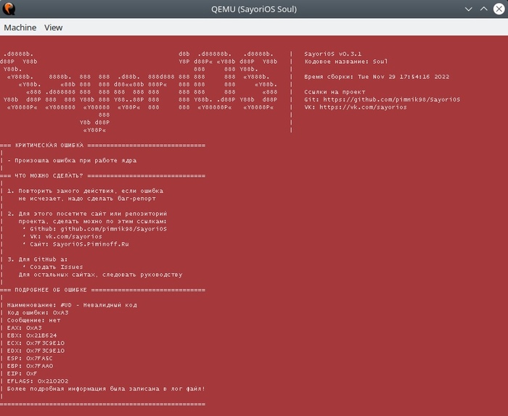Maximize the QEMU window with the up chevron
The height and width of the screenshot is (416, 508).
(484, 9)
